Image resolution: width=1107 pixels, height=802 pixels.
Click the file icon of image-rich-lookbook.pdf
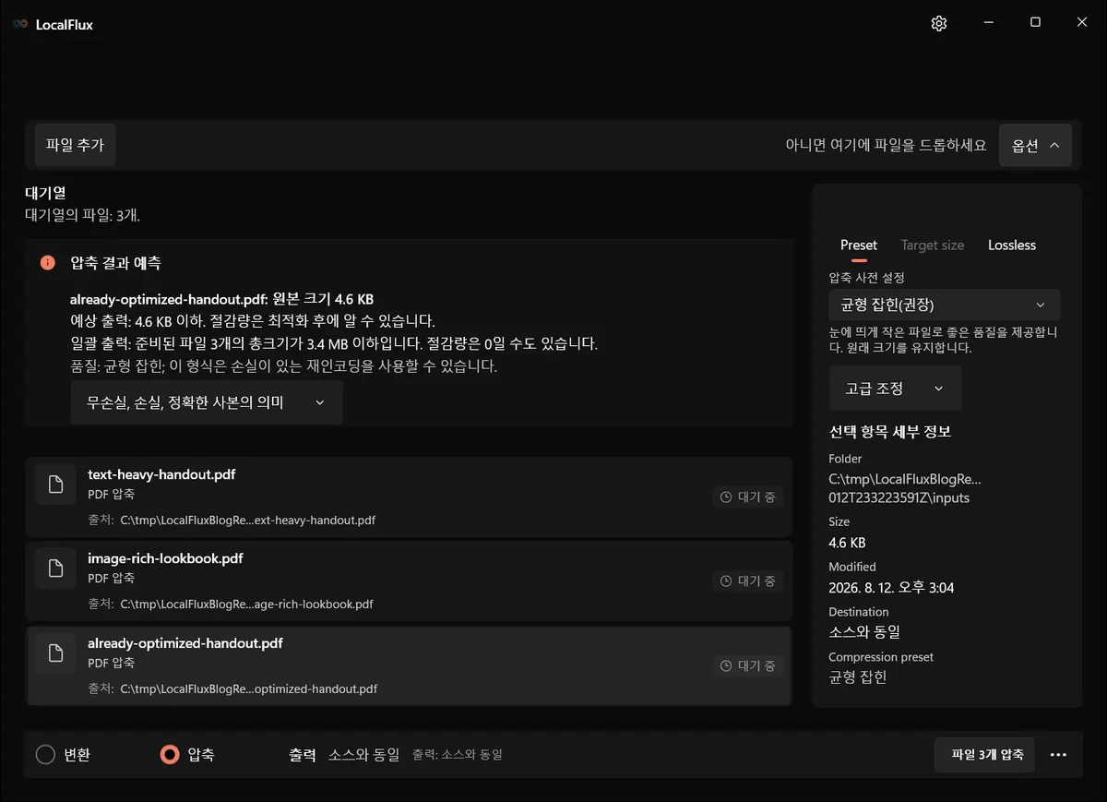tap(55, 569)
